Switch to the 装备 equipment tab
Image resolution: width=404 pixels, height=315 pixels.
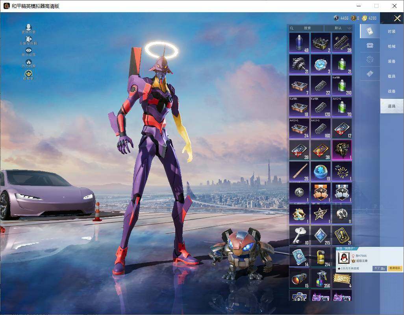coord(392,61)
